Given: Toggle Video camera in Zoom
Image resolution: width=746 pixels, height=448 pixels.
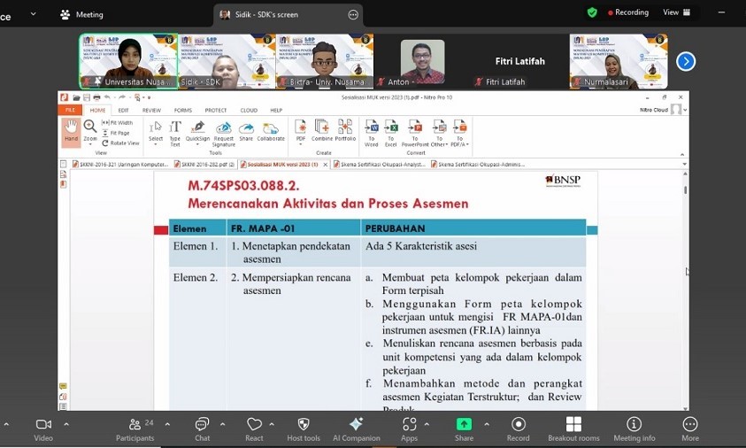Looking at the screenshot, I should coord(43,429).
